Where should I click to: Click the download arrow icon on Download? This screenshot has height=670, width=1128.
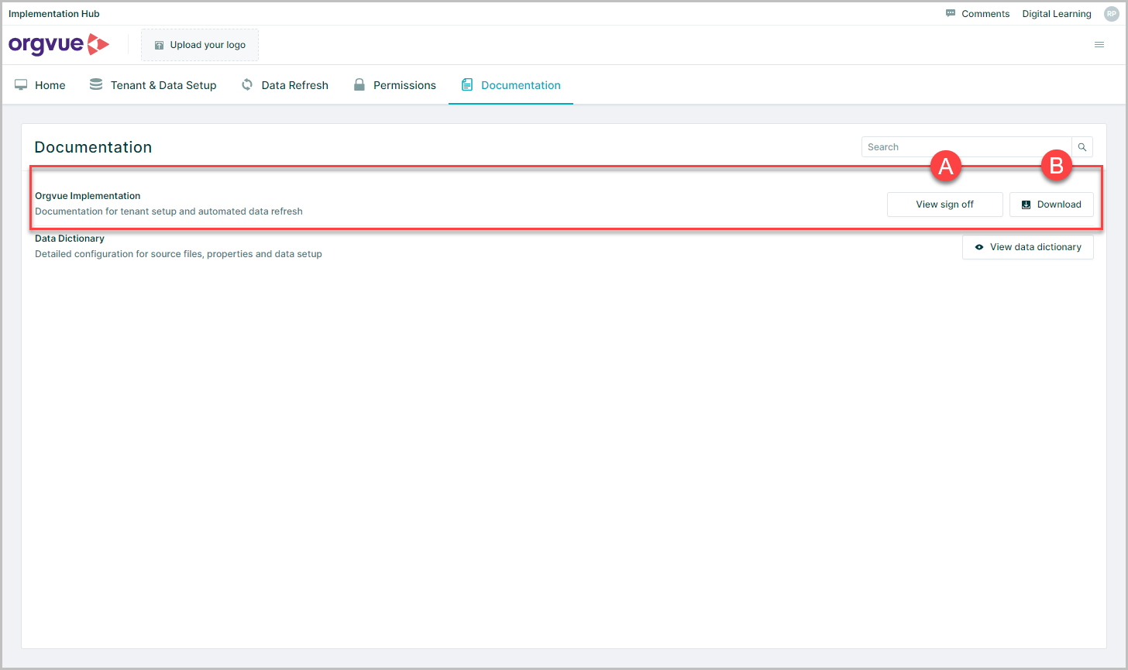click(x=1027, y=204)
